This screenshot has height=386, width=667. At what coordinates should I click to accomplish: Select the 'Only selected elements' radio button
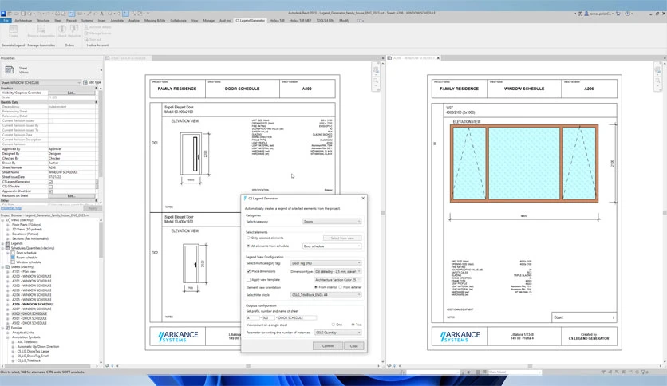248,238
